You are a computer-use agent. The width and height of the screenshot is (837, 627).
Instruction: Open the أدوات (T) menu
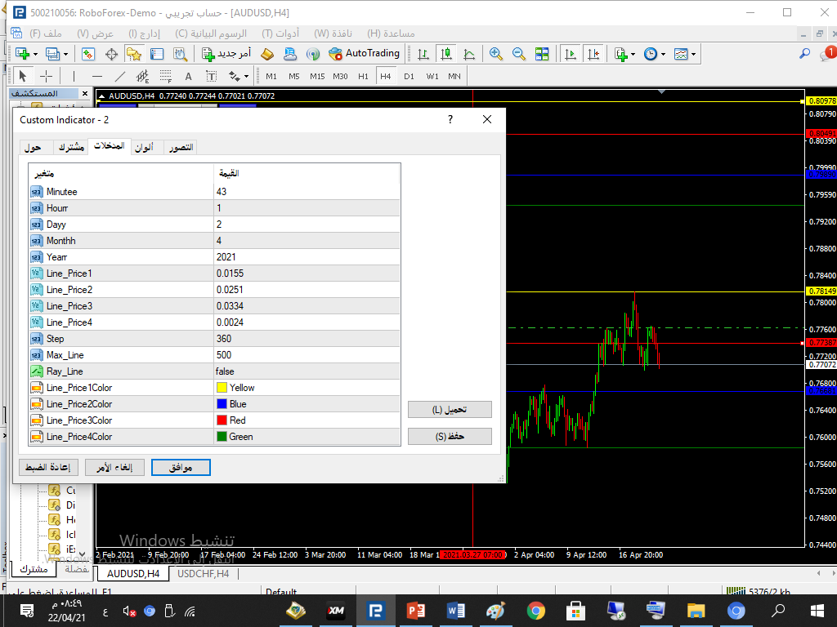coord(280,33)
